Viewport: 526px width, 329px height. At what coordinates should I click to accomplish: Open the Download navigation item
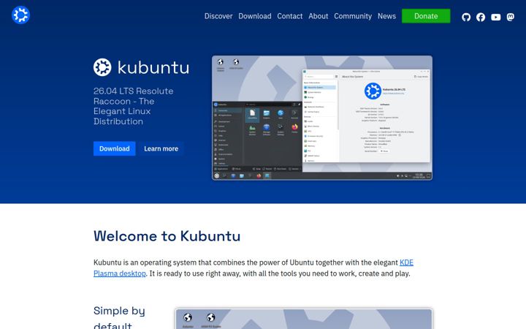coord(255,16)
